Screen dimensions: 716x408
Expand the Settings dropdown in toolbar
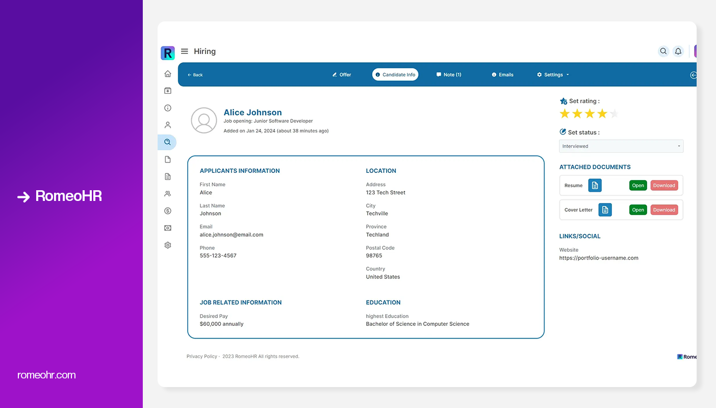pyautogui.click(x=553, y=75)
